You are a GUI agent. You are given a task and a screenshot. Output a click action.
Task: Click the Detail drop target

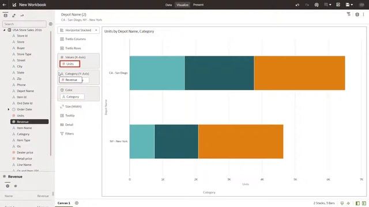[x=78, y=125]
